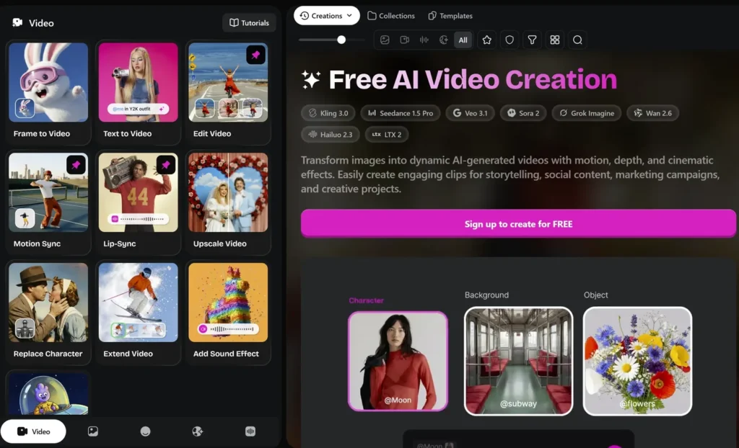Screen dimensions: 739x448
Task: Select the Grok Imagine model chip
Action: click(x=587, y=113)
